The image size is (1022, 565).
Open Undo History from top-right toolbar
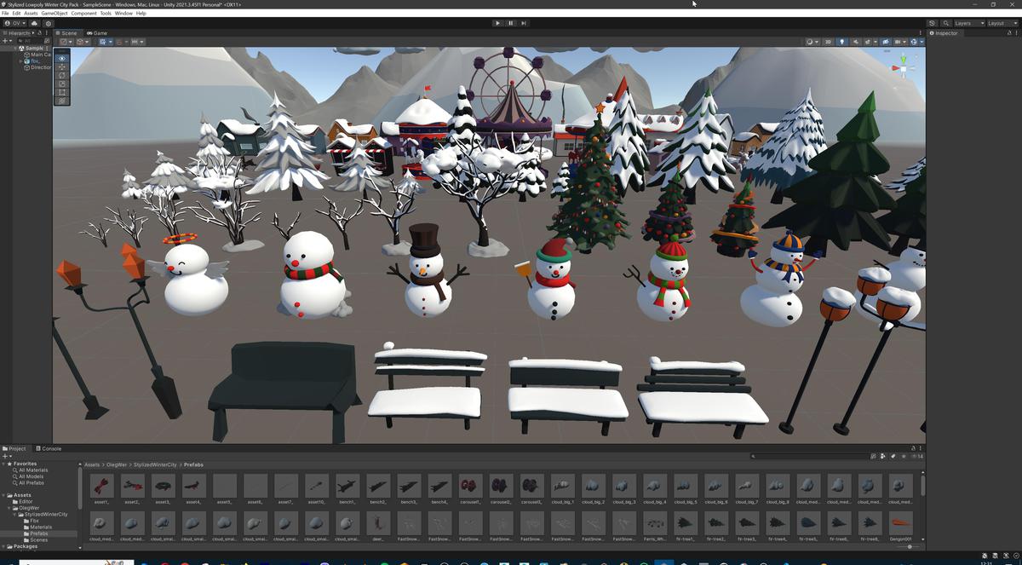pos(932,23)
